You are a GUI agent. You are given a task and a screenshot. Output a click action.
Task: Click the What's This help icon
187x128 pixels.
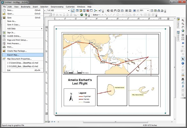[100, 11]
